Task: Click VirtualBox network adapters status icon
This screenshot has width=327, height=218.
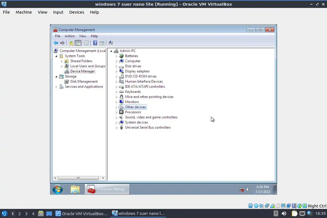Action: [x=267, y=206]
